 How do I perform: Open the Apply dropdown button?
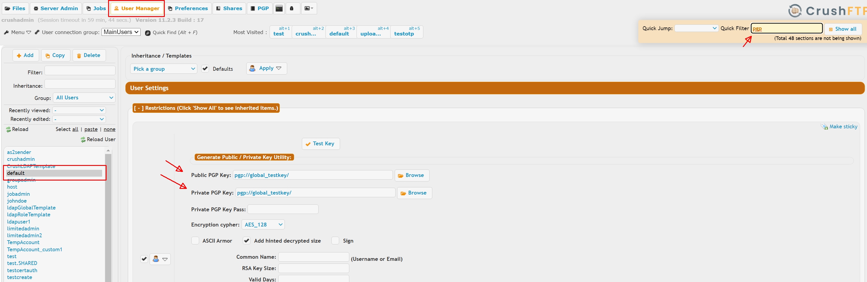click(267, 68)
